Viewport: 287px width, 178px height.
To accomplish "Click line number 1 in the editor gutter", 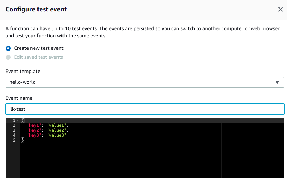I will click(14, 120).
